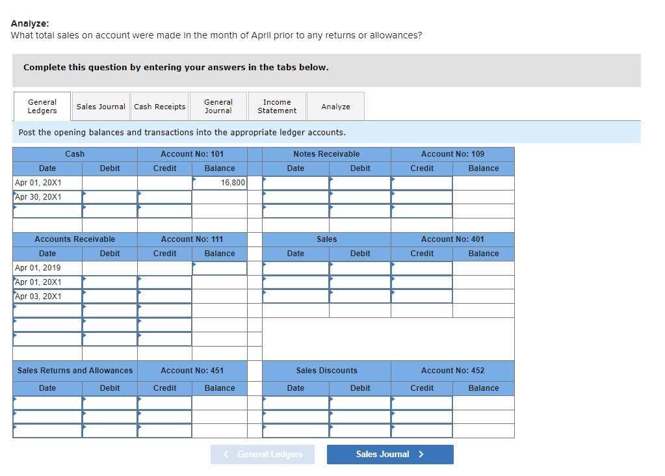Click first debit field in Sales Returns and Allowances
Image resolution: width=665 pixels, height=476 pixels.
click(x=110, y=403)
